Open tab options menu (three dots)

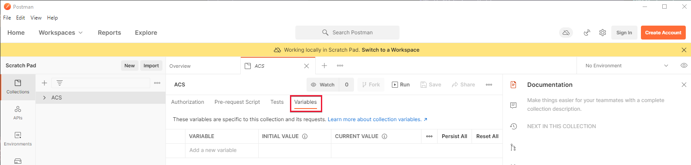(340, 66)
